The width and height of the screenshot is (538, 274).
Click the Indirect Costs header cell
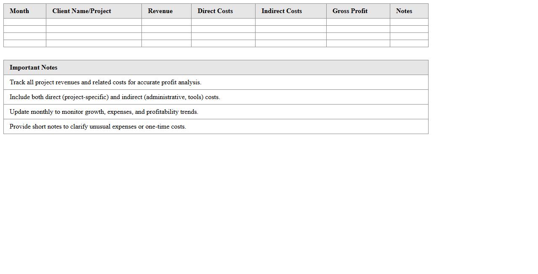tap(282, 11)
